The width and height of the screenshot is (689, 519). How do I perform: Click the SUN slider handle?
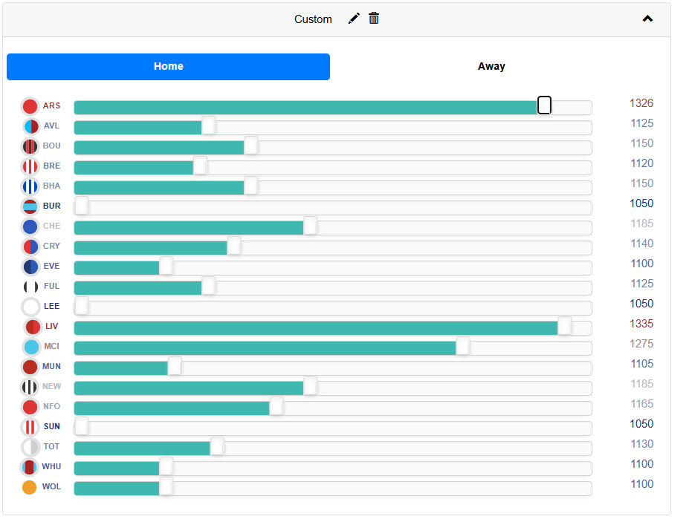pos(81,426)
